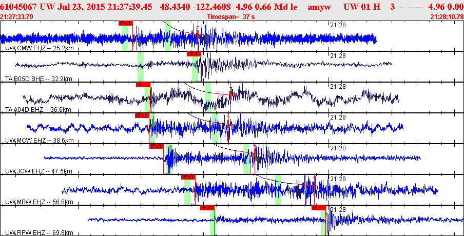Select the iPd1 pick flag on MBW trace
The width and height of the screenshot is (464, 236).
[x=188, y=177]
